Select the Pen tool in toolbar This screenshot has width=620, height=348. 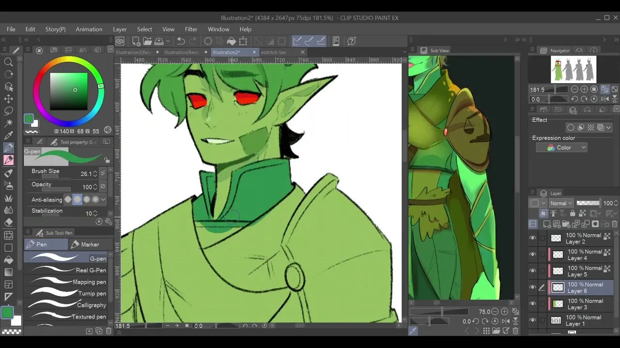click(8, 148)
